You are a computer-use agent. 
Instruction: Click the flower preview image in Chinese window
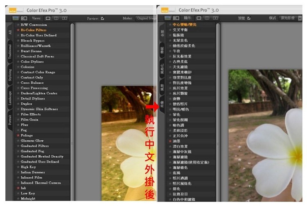[x=265, y=135]
